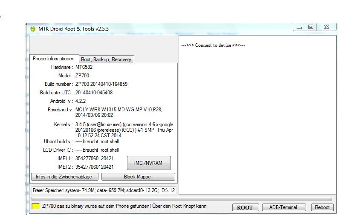Viewport: 338px width, 215px height.
Task: Open the Root, Backup, Recovery tab
Action: pyautogui.click(x=106, y=59)
